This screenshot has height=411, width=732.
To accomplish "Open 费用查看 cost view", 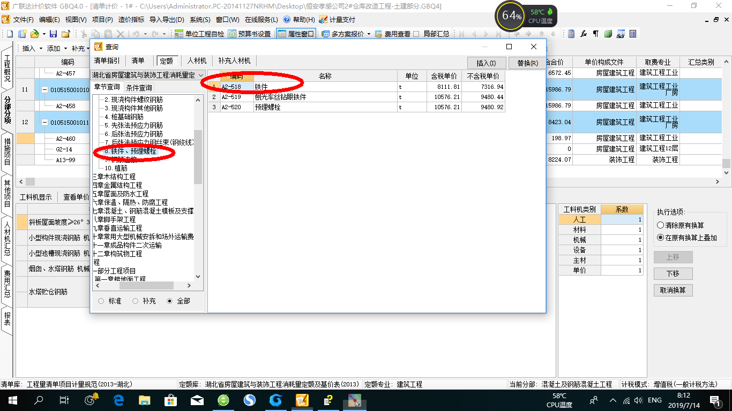I will [x=392, y=34].
